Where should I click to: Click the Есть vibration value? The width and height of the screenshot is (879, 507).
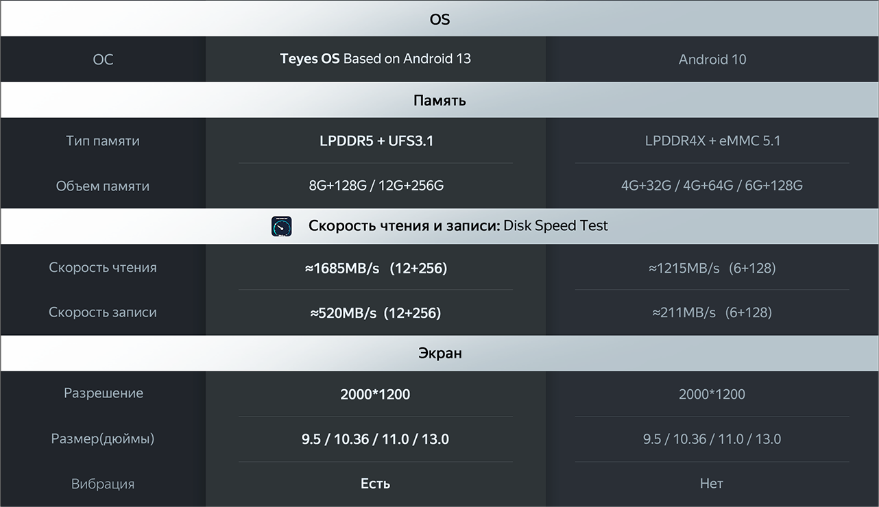[x=375, y=484]
